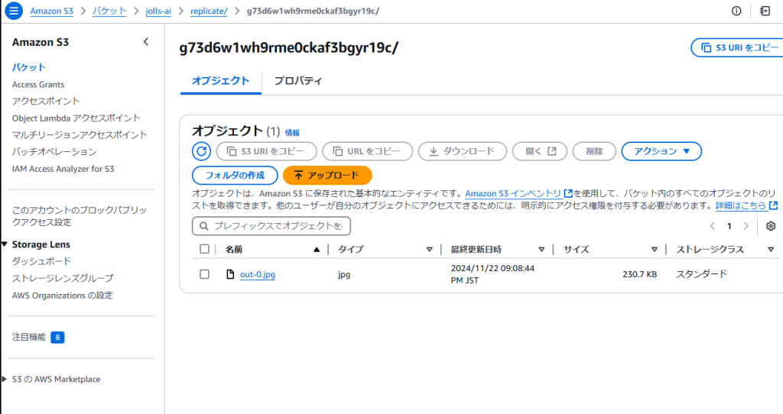
Task: Open the out-0.jpg object link
Action: (258, 274)
